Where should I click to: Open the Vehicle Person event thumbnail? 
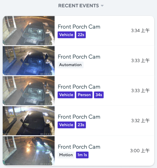point(29,91)
